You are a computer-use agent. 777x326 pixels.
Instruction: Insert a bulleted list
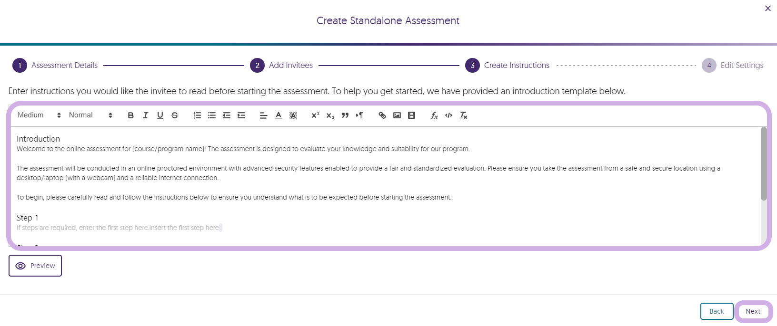point(212,115)
